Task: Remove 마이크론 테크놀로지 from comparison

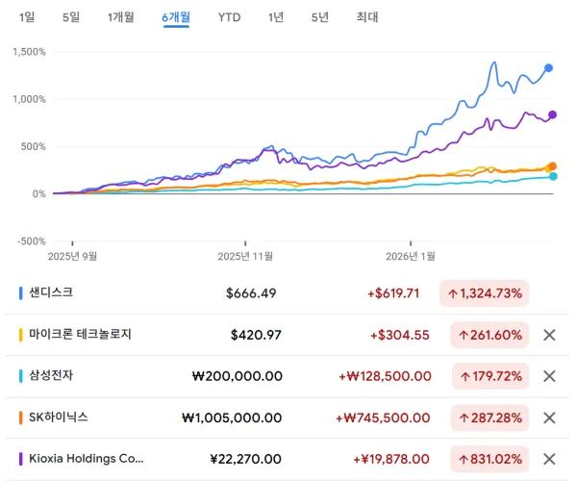Action: tap(549, 335)
